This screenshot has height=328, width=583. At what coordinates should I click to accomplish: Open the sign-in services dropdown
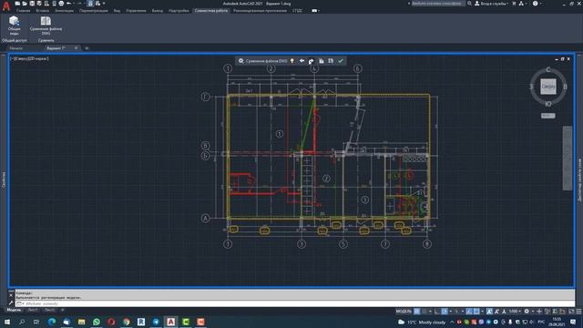click(x=492, y=4)
